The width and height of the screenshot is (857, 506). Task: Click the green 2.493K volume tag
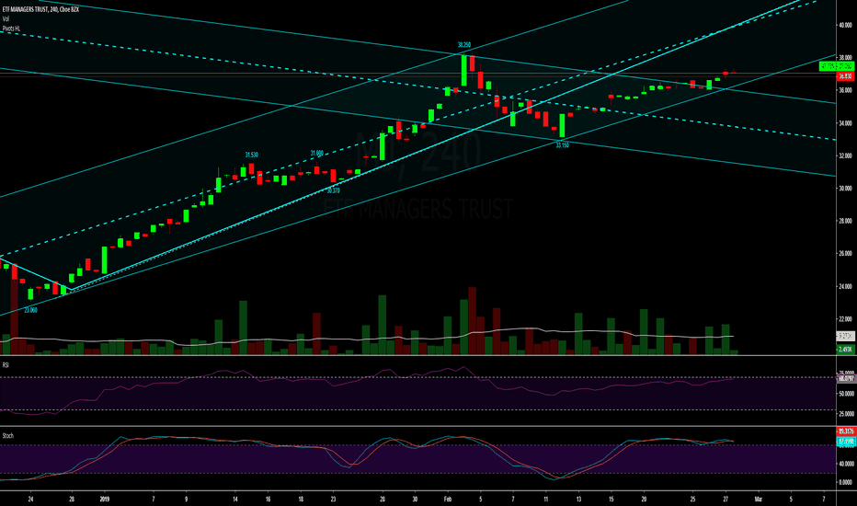pyautogui.click(x=845, y=349)
